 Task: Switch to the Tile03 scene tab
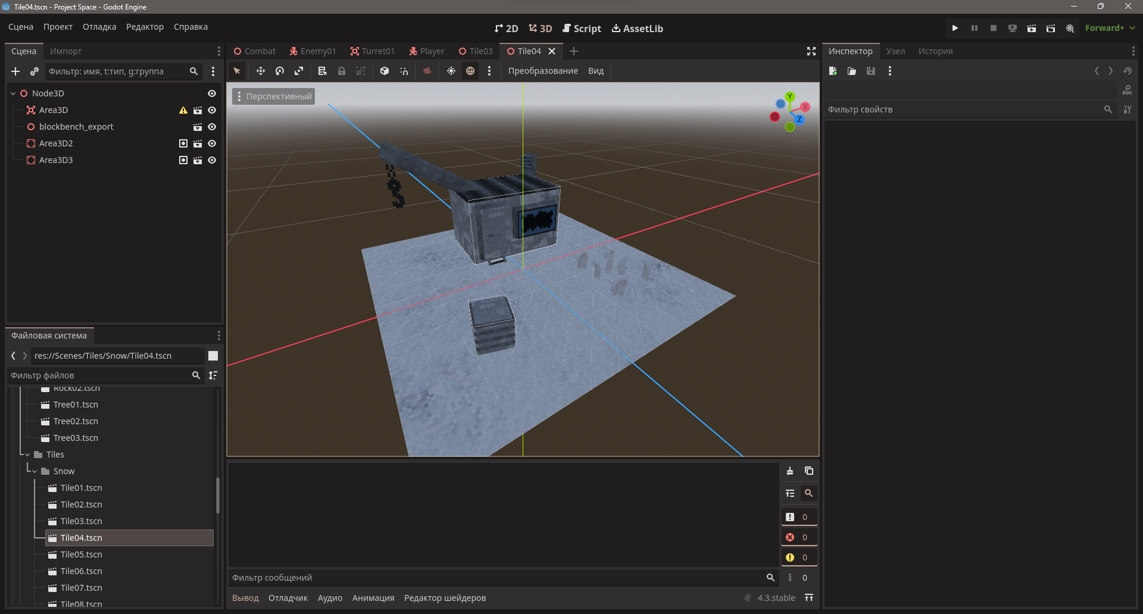(x=476, y=51)
